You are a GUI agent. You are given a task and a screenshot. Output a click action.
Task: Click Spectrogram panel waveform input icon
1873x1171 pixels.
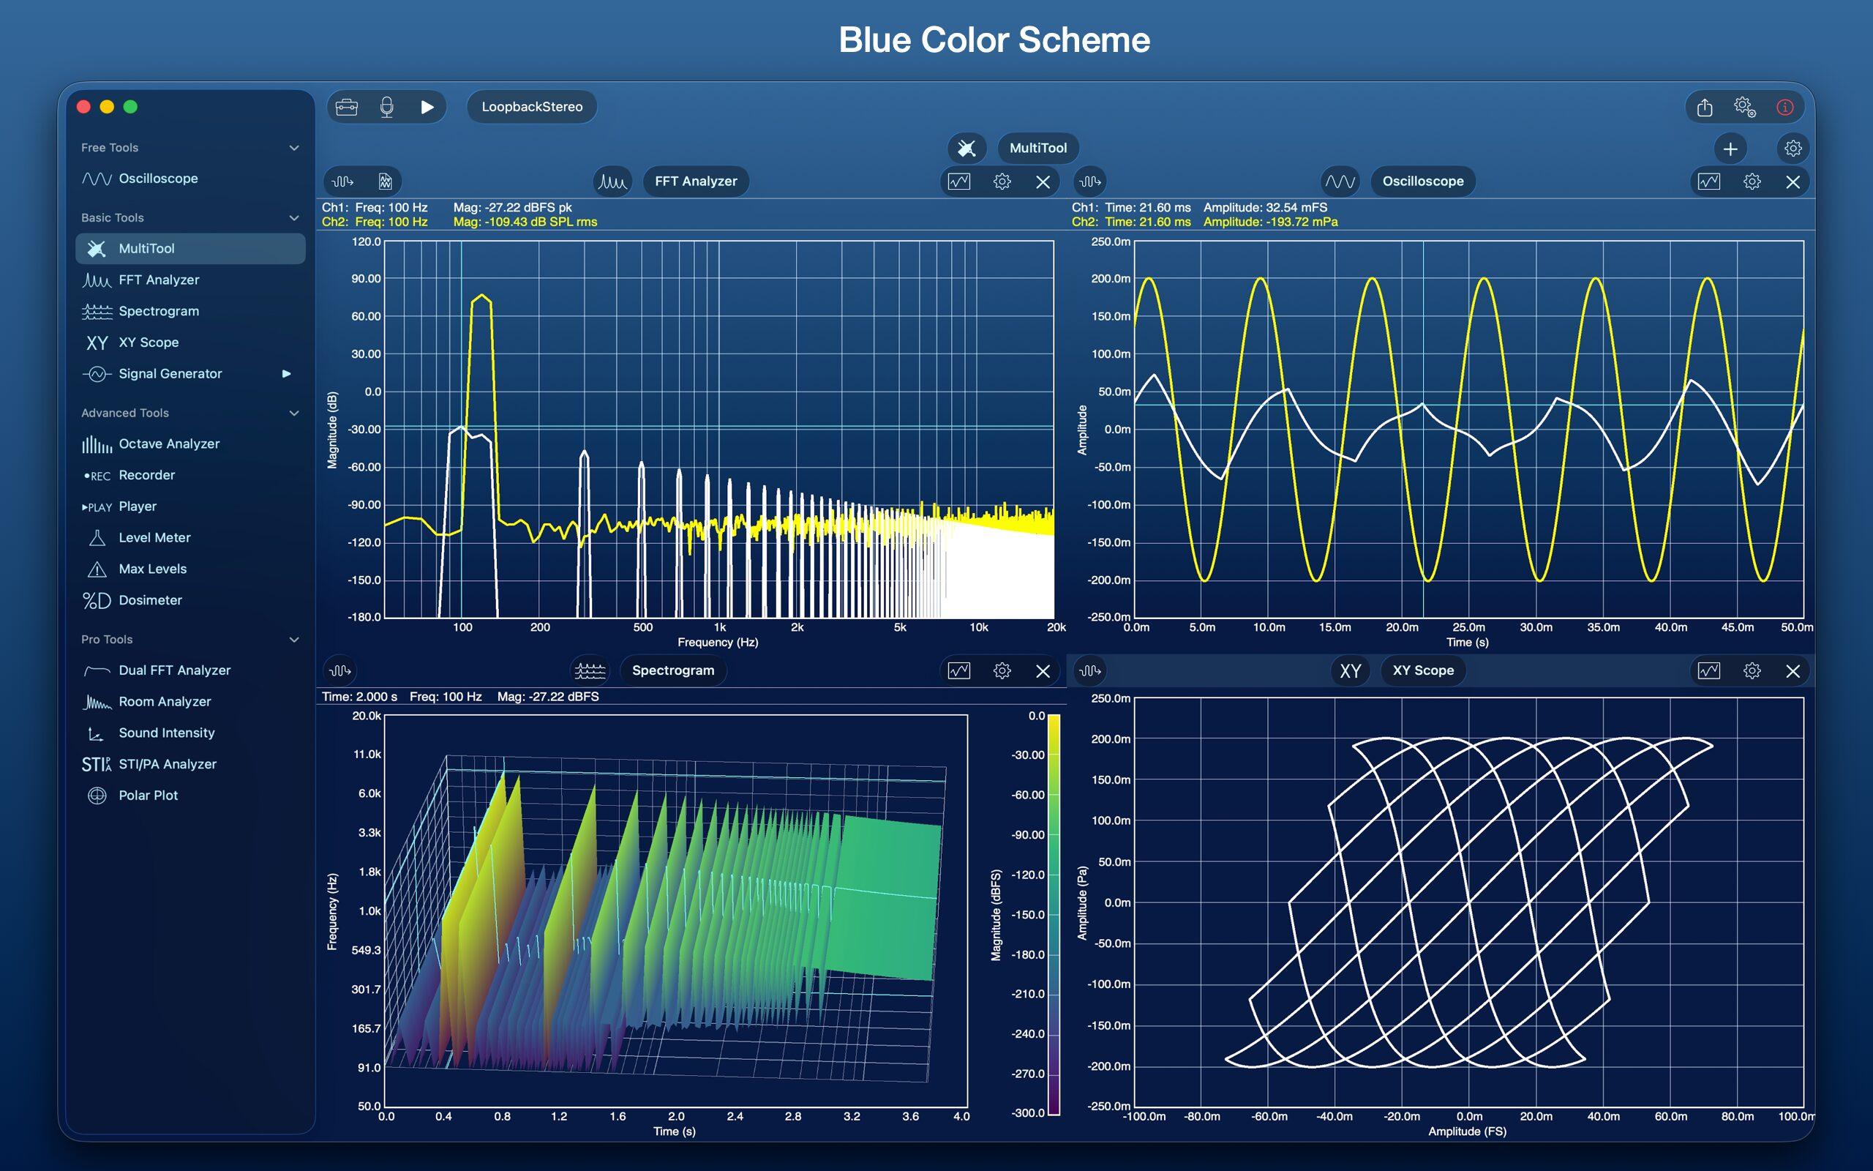pyautogui.click(x=339, y=670)
